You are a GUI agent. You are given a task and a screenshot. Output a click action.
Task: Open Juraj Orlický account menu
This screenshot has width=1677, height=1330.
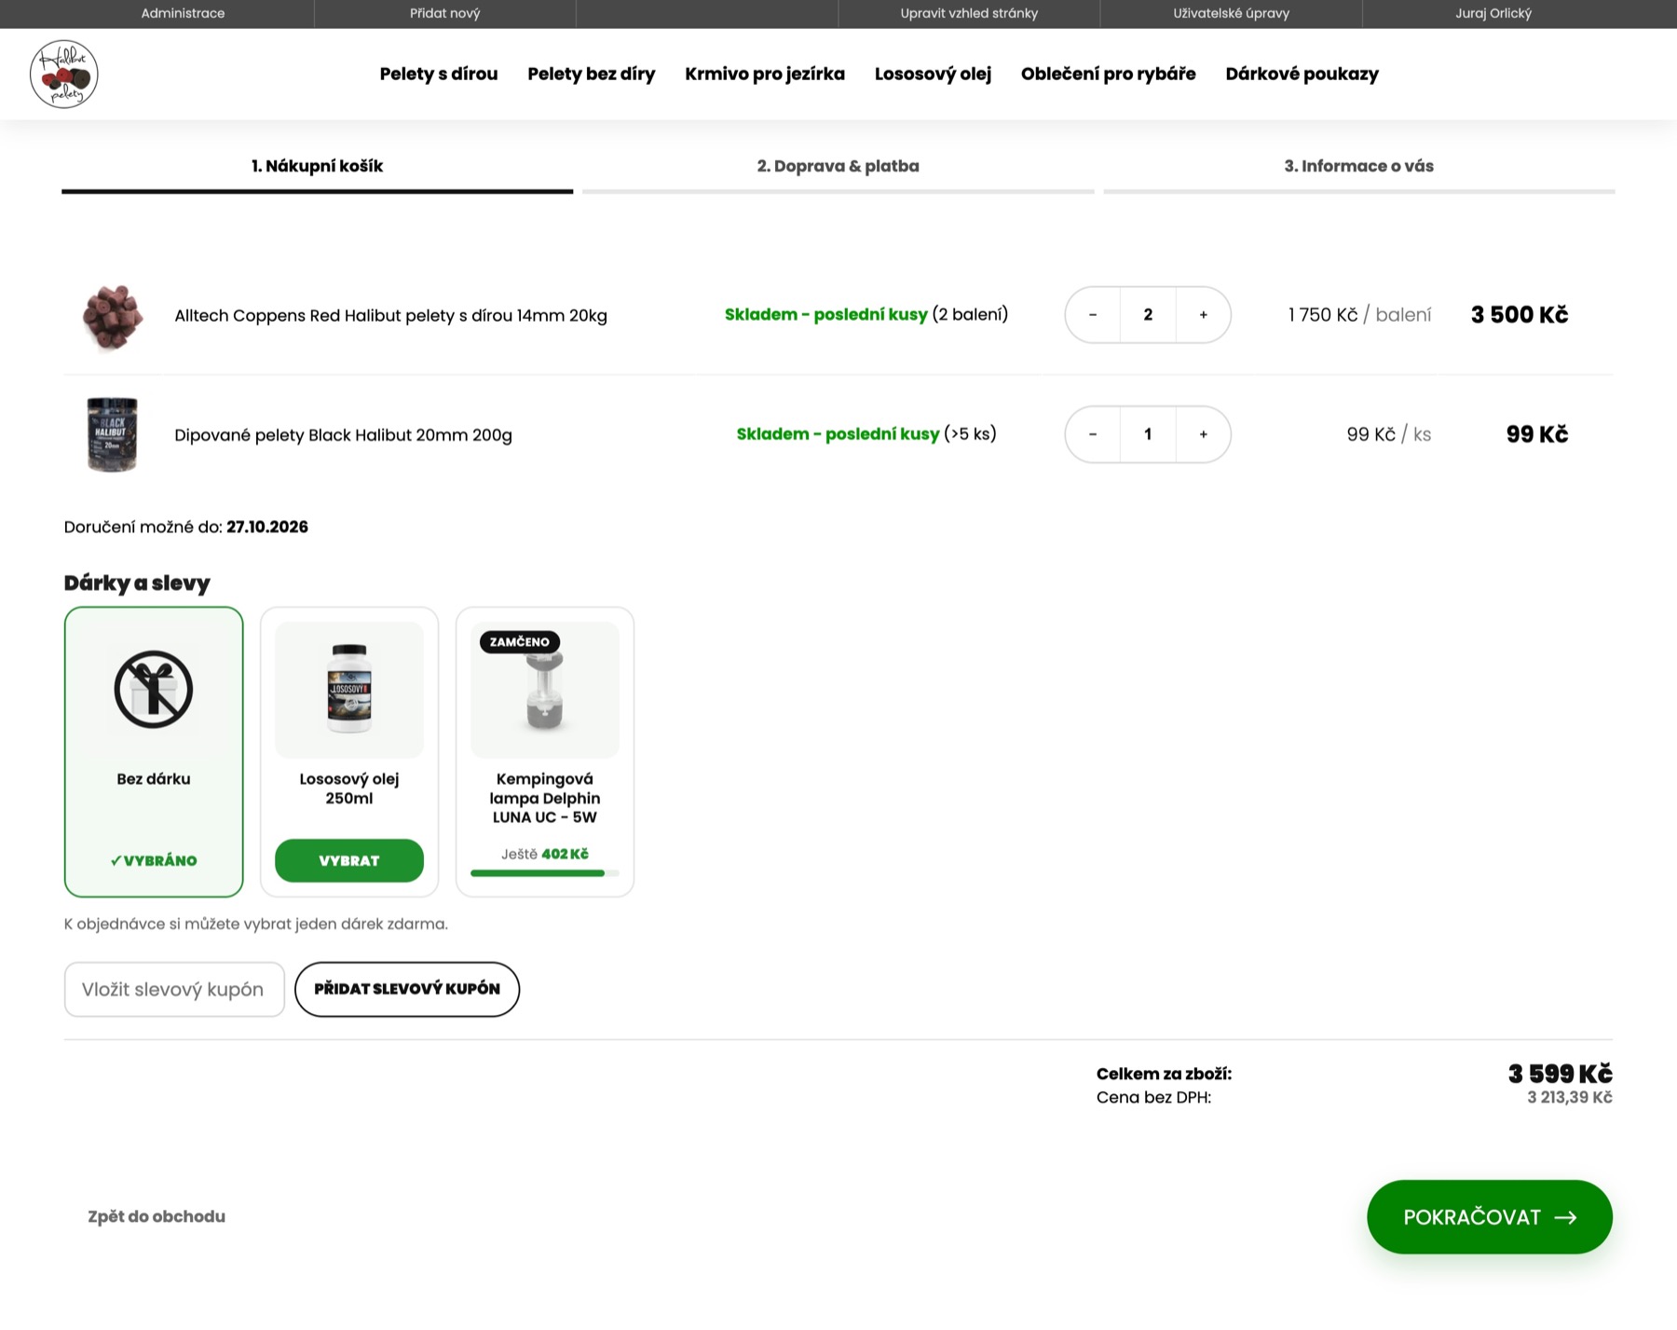point(1493,13)
